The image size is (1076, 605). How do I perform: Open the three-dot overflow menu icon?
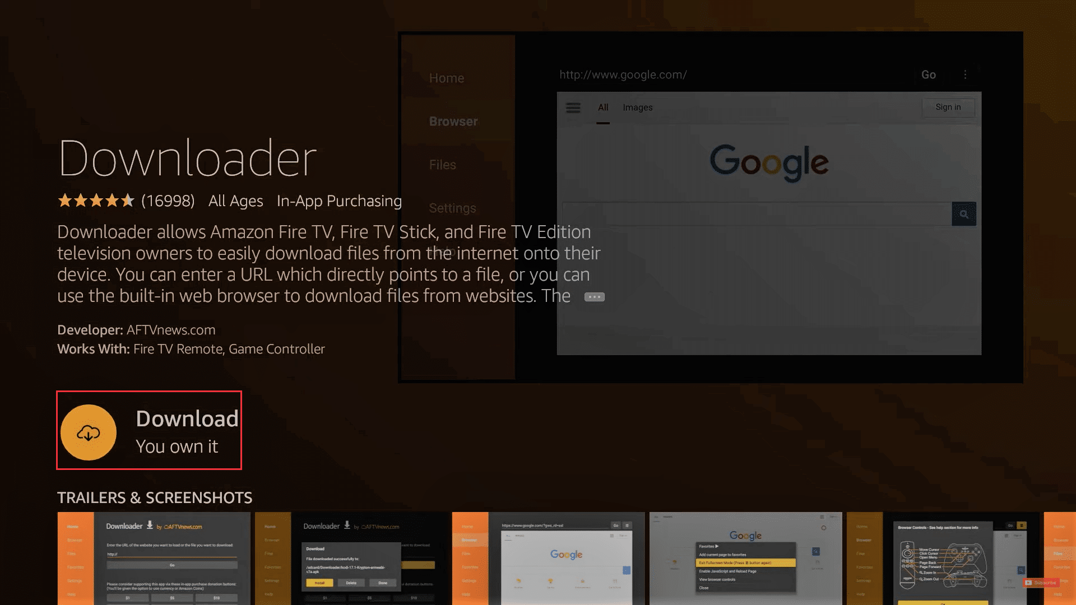(965, 75)
